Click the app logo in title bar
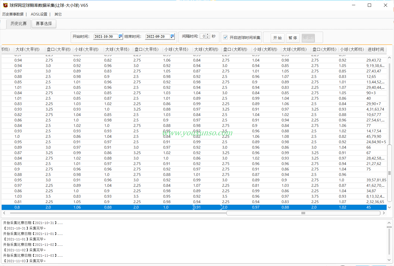Image resolution: width=394 pixels, height=266 pixels. (5, 5)
